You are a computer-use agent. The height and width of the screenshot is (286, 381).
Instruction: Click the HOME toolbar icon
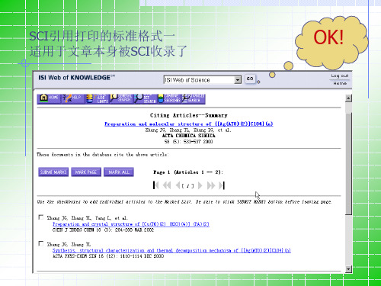click(50, 98)
